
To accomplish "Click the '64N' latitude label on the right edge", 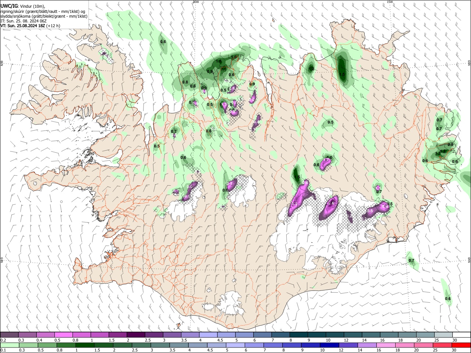I will (x=469, y=260).
